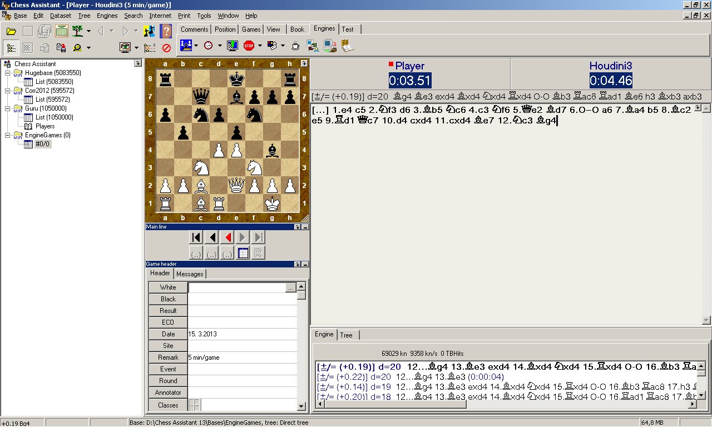Click the play-against-engine chessboard icon
Image resolution: width=712 pixels, height=427 pixels.
(x=186, y=46)
